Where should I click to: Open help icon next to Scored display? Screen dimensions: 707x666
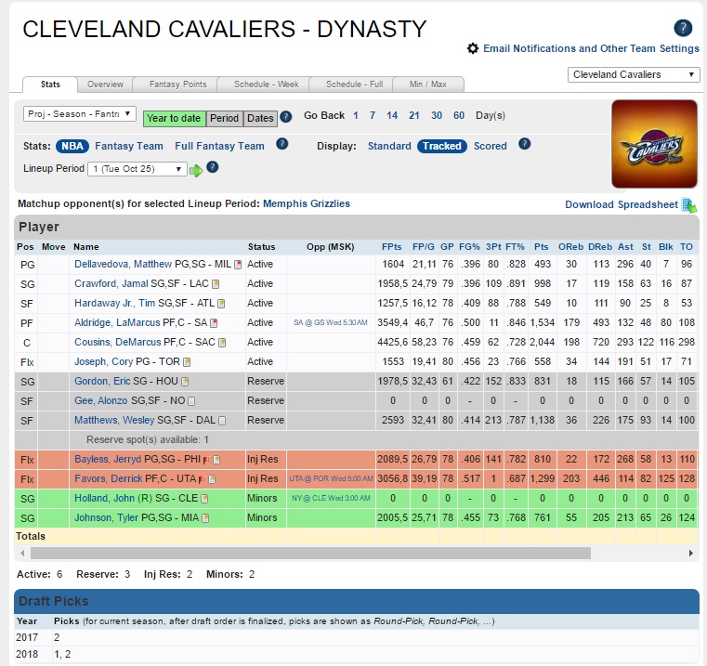click(524, 144)
